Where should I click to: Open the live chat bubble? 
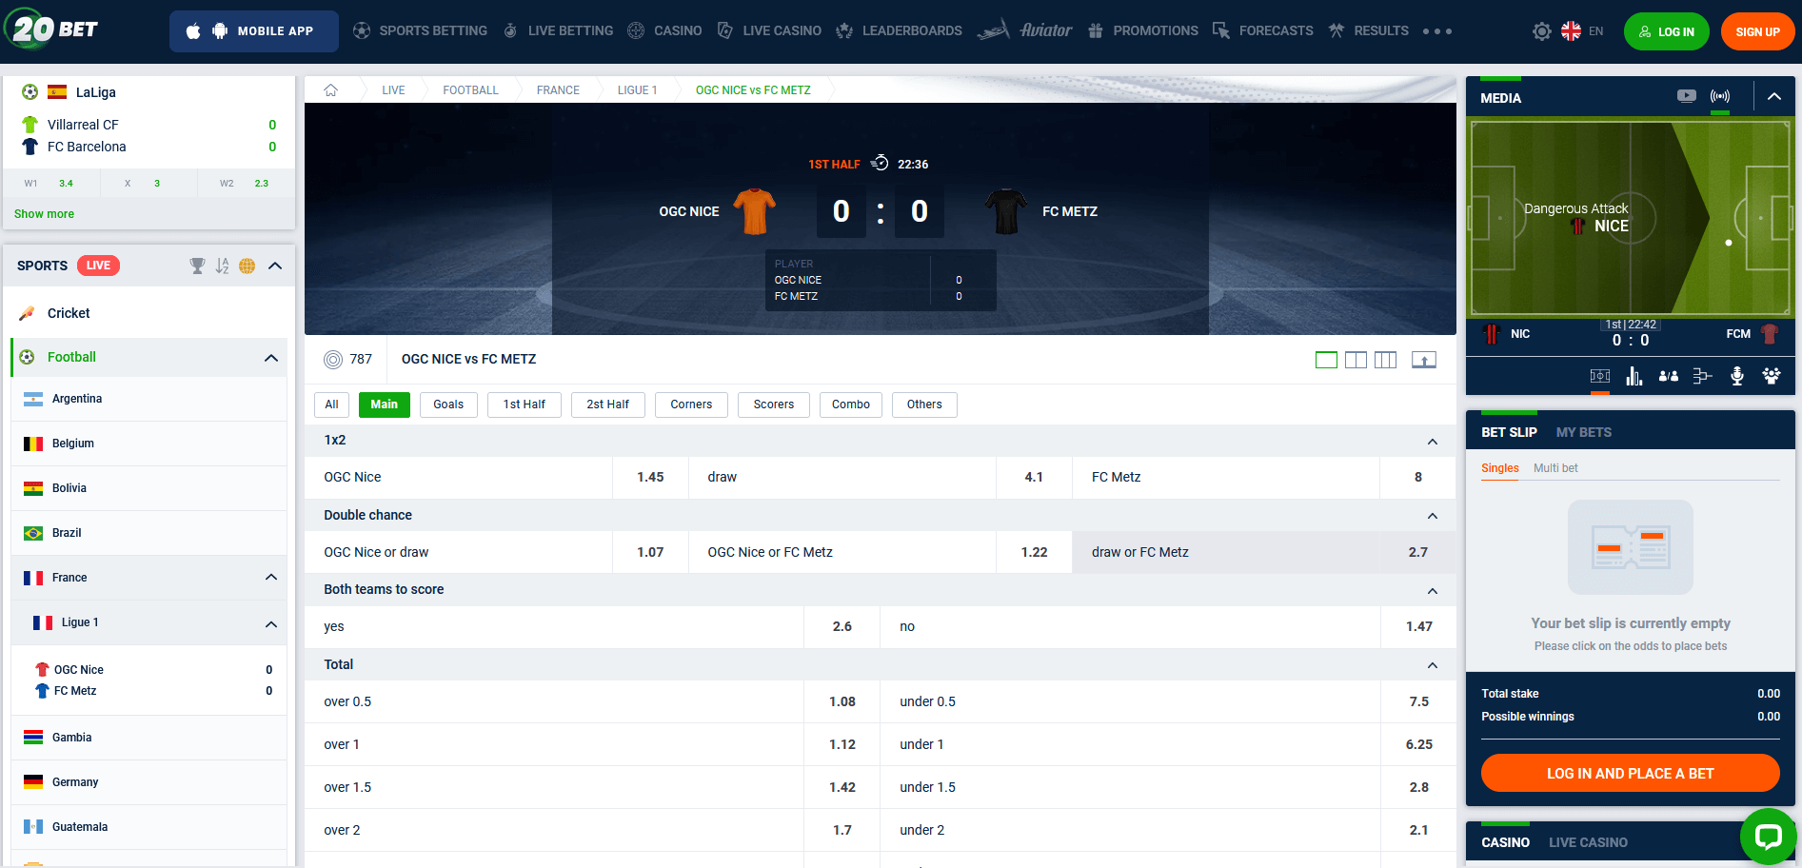[x=1768, y=837]
